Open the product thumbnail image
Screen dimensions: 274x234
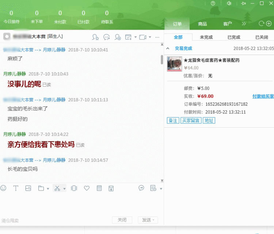click(174, 64)
